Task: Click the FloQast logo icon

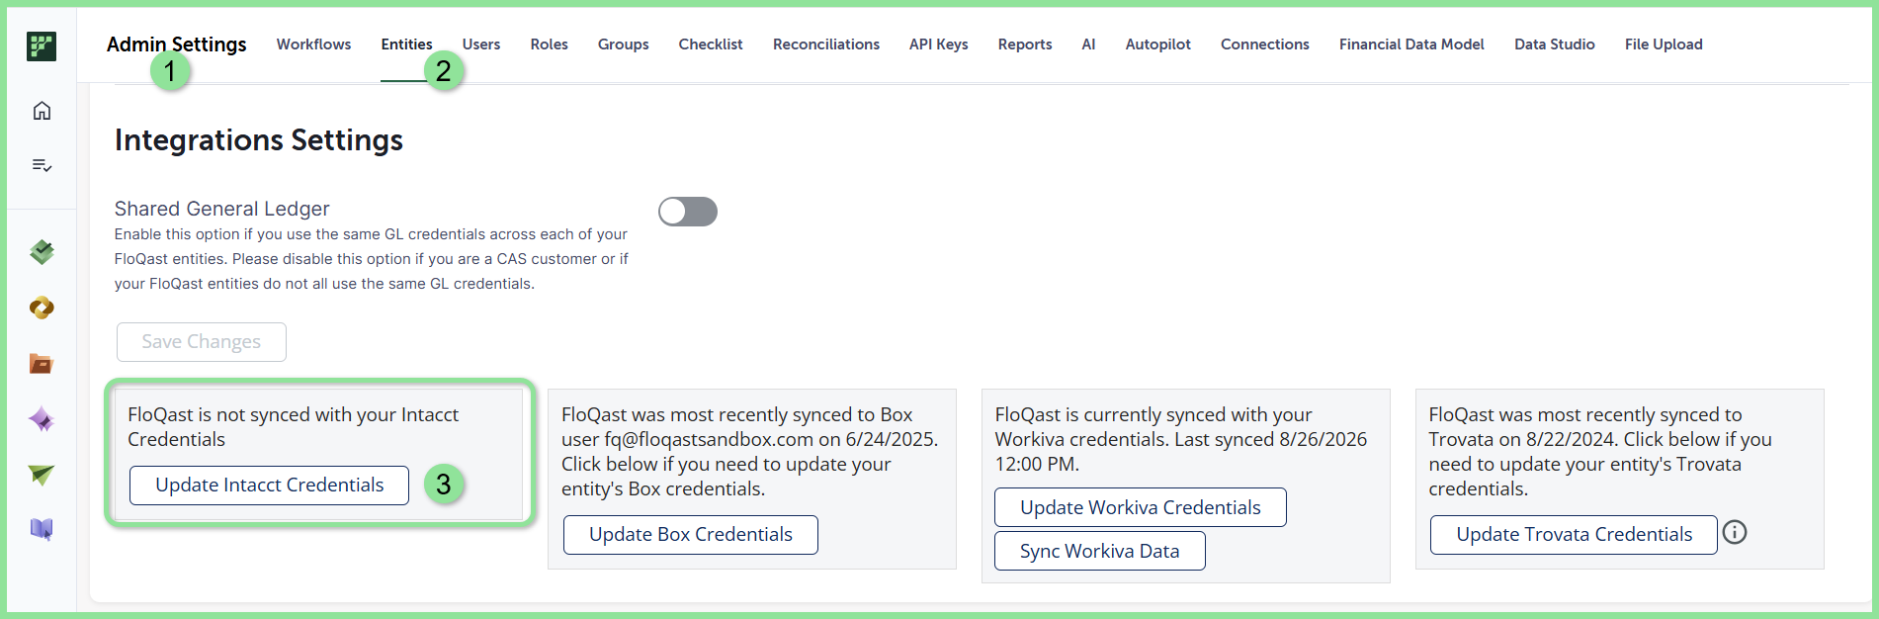Action: (42, 45)
